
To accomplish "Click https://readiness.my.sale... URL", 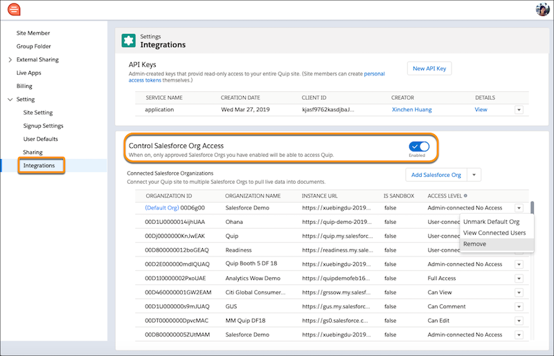I will click(x=337, y=250).
